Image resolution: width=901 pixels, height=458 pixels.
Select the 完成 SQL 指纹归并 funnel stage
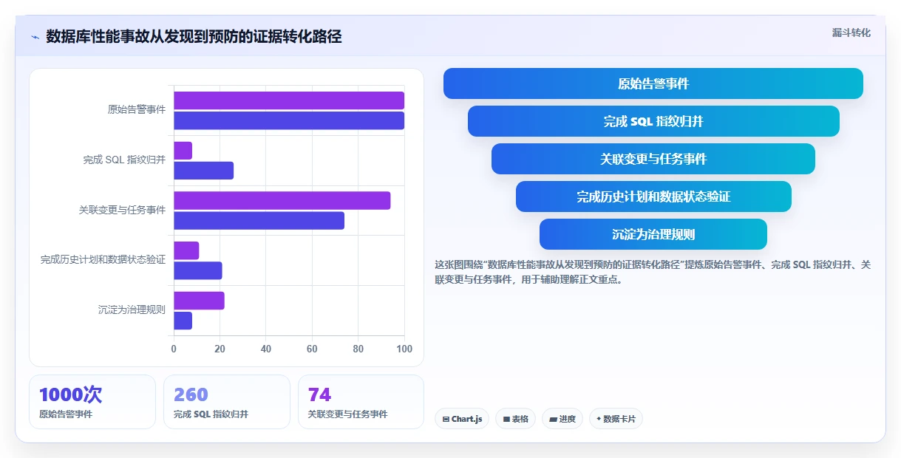coord(653,121)
